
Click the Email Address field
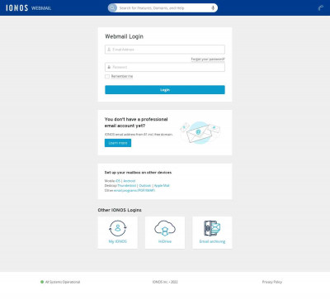click(165, 50)
